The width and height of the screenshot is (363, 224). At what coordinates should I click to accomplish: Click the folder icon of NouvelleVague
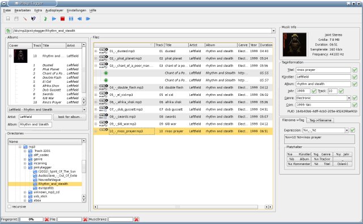coord(35,180)
